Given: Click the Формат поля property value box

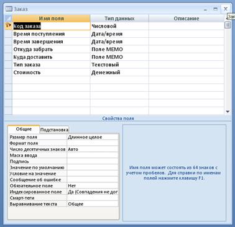Looking at the screenshot, I should point(93,143).
